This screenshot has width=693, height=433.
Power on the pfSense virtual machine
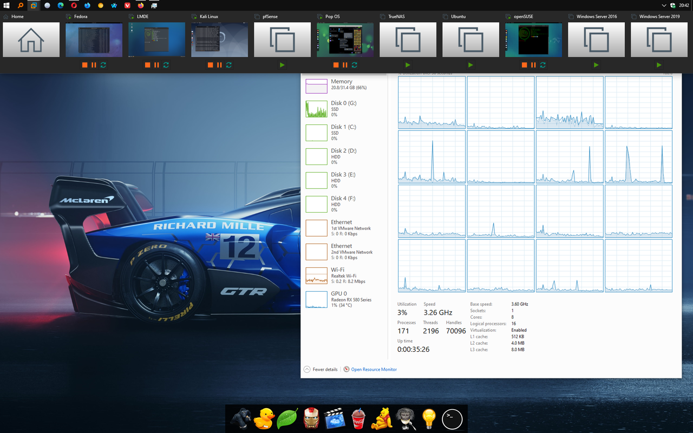point(282,65)
